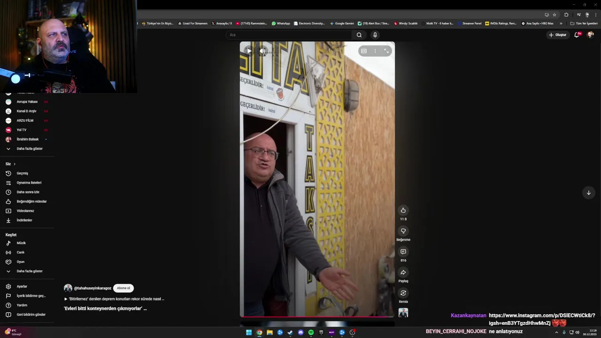Click the YouTube search magnifier button

[x=359, y=35]
